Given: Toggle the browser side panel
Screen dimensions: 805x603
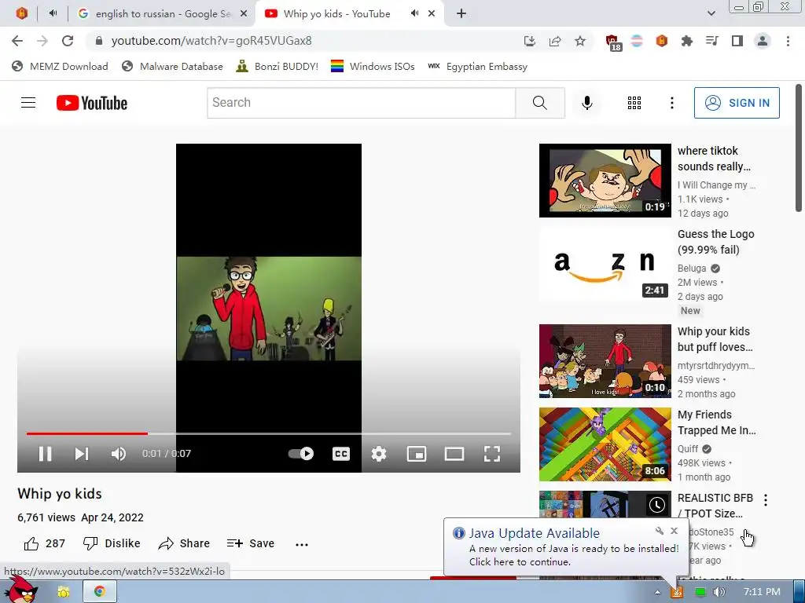Looking at the screenshot, I should (x=737, y=41).
